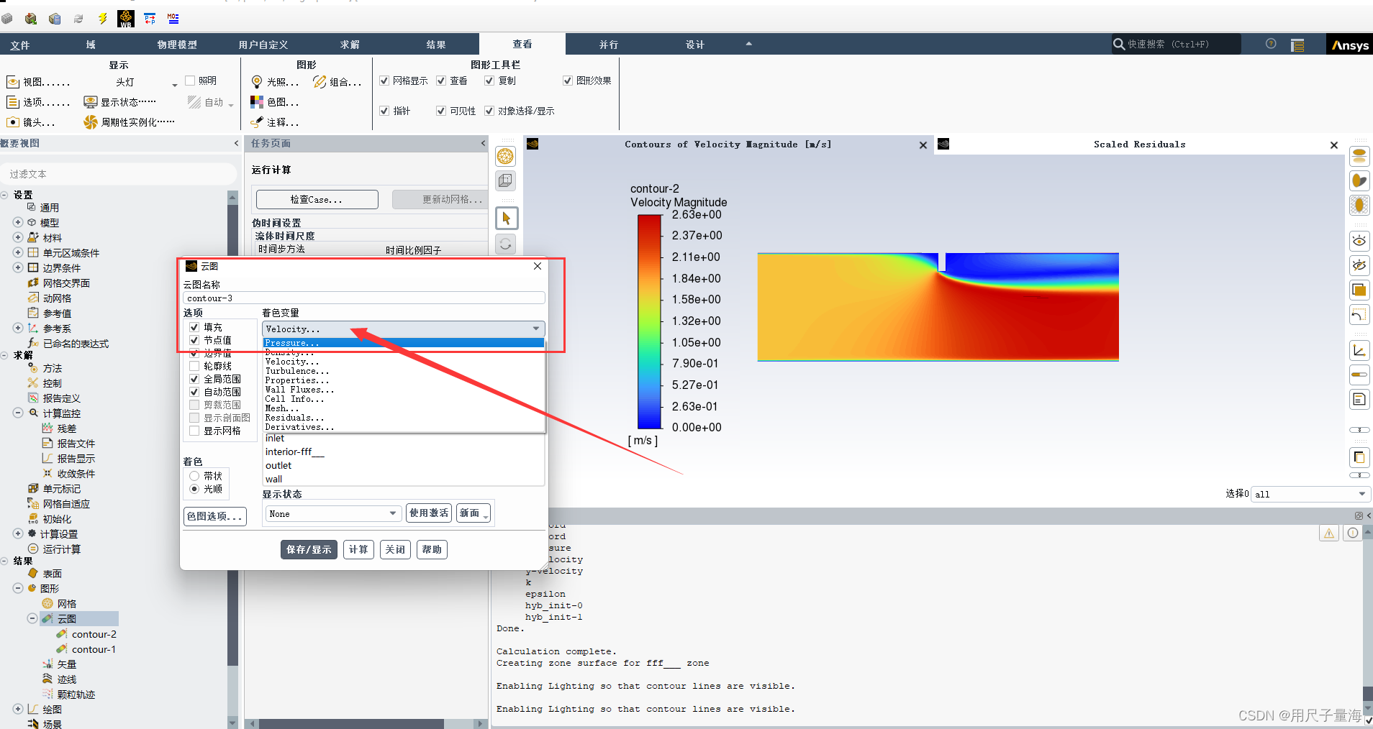Expand the 计算设置 calculation settings node
The width and height of the screenshot is (1373, 729).
(18, 533)
